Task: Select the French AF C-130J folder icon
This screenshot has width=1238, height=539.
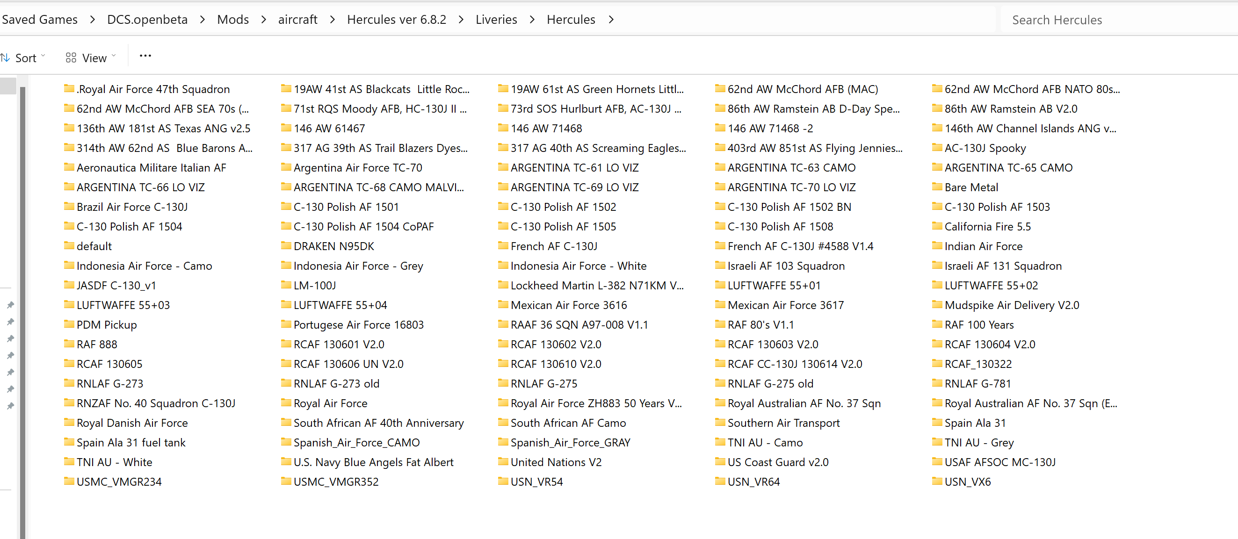Action: [503, 246]
